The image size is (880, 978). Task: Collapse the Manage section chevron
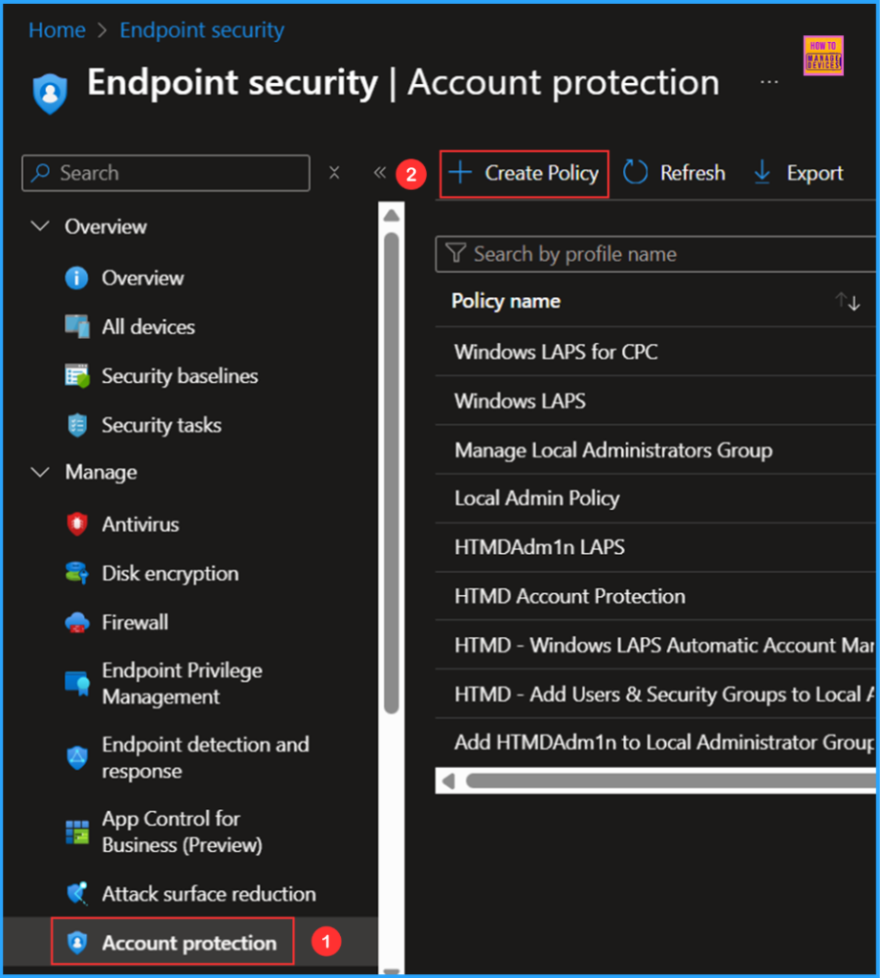tap(40, 472)
